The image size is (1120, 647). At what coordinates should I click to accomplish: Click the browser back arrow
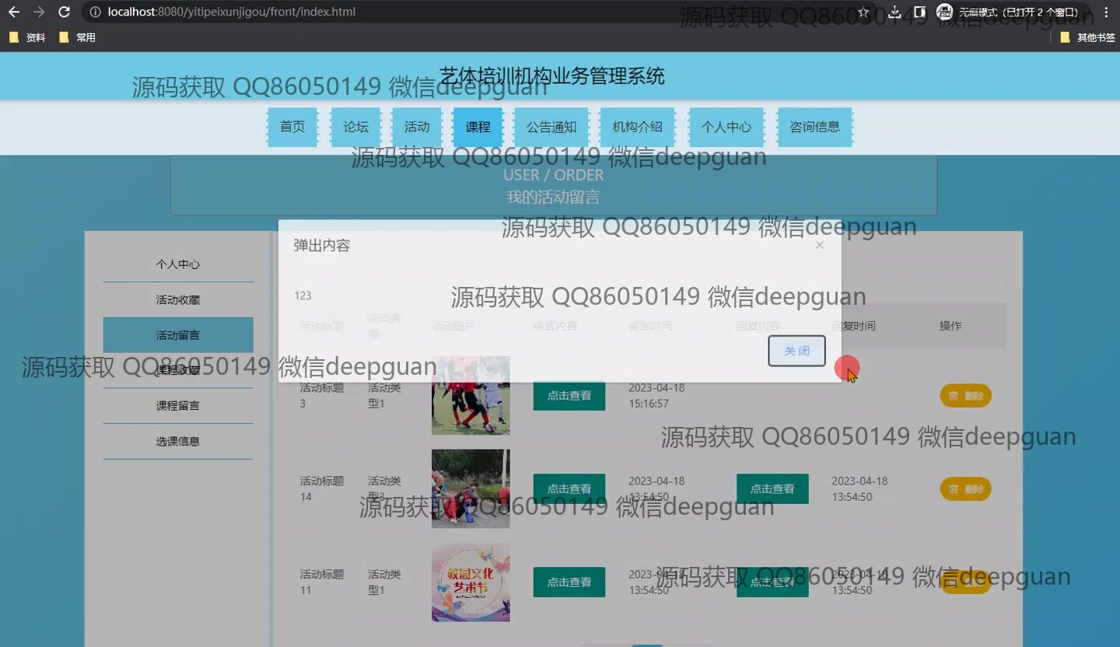(x=14, y=12)
